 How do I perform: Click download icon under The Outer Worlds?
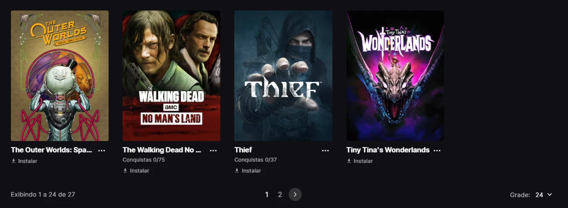coord(14,161)
